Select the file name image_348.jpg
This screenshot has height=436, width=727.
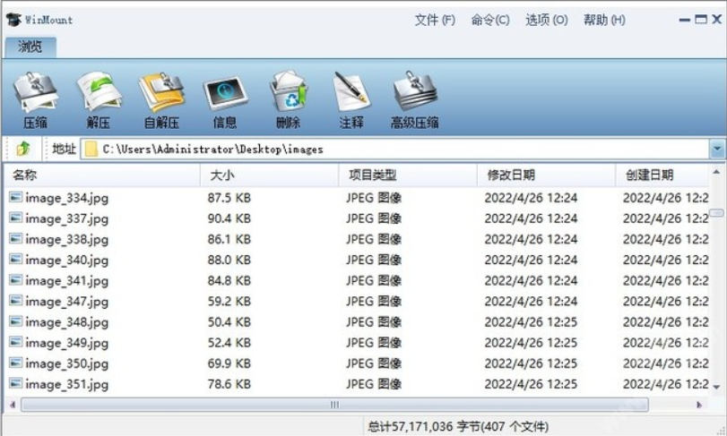click(66, 322)
